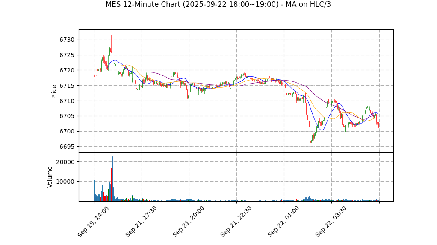Screen dimensions: 437x245
Task: Click the highest candlestick wick above 6730
Action: click(111, 44)
